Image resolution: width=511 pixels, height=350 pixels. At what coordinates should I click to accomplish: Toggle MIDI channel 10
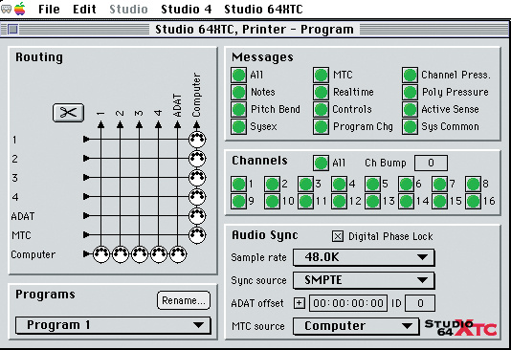pyautogui.click(x=272, y=201)
